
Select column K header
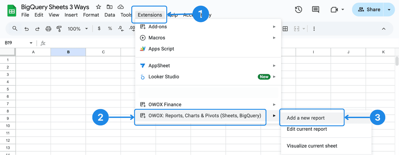tap(380, 52)
